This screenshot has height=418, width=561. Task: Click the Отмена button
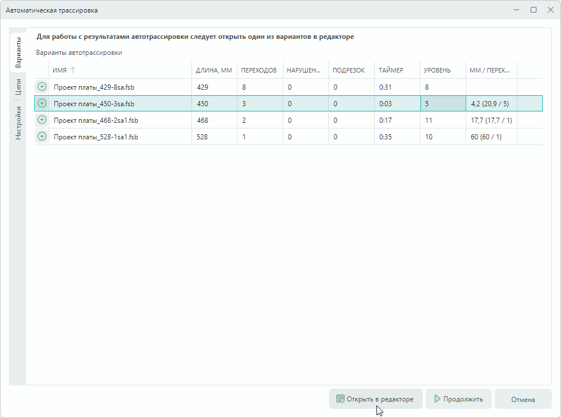click(x=523, y=399)
